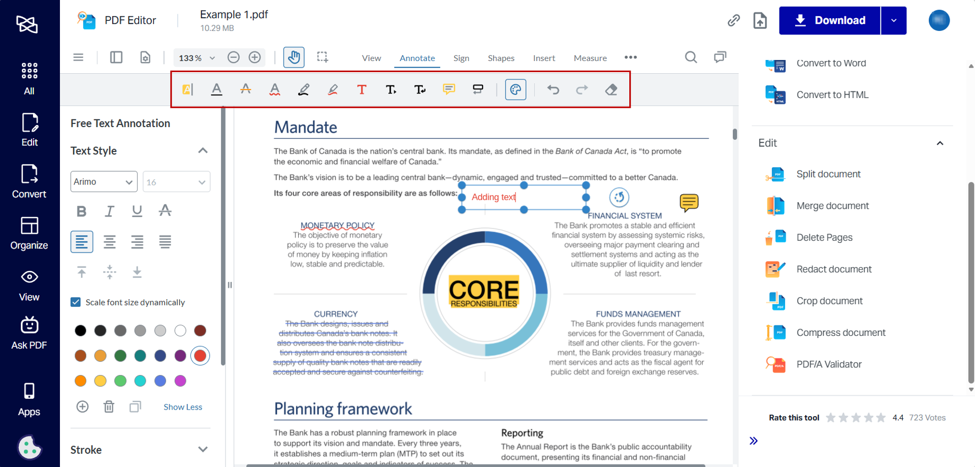Click Show Less under color swatches
Viewport: 975px width, 467px height.
(183, 407)
